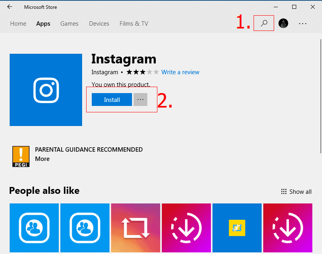Click the Instagram title heading

(124, 59)
